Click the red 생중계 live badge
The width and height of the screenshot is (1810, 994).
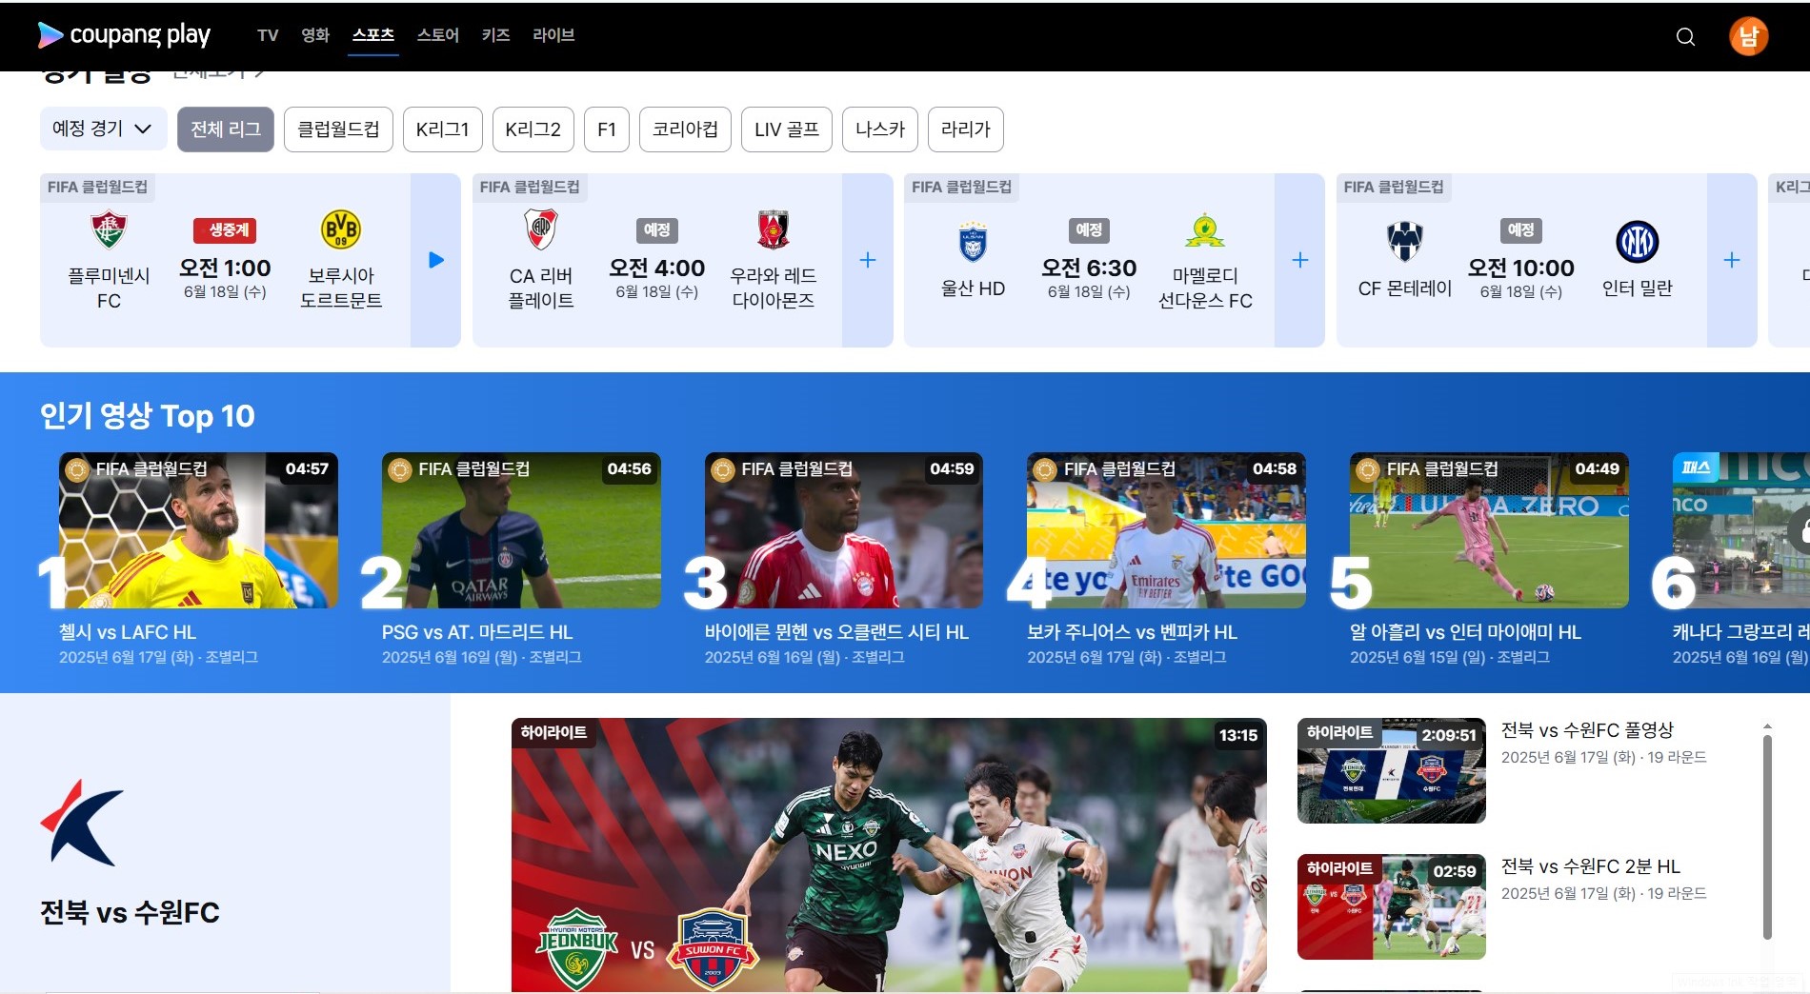(x=225, y=230)
